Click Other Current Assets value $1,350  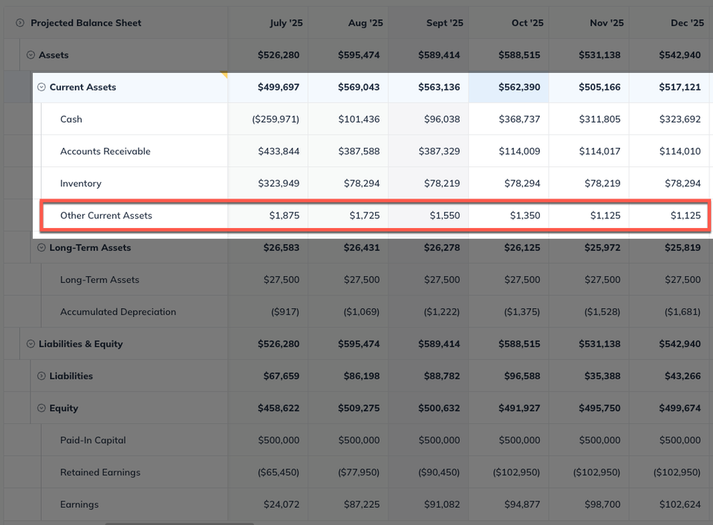(525, 215)
